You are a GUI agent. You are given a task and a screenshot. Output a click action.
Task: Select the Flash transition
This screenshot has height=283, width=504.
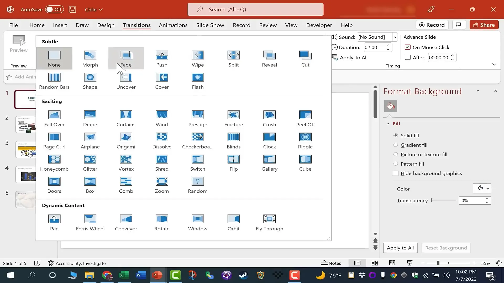click(198, 81)
